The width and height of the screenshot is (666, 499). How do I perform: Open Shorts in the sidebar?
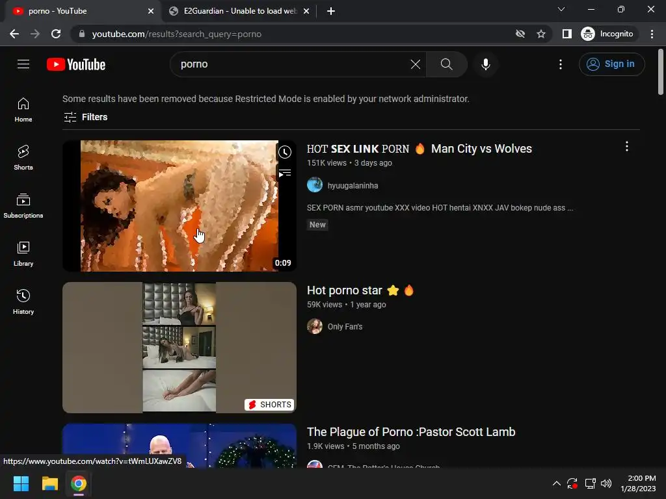[23, 158]
